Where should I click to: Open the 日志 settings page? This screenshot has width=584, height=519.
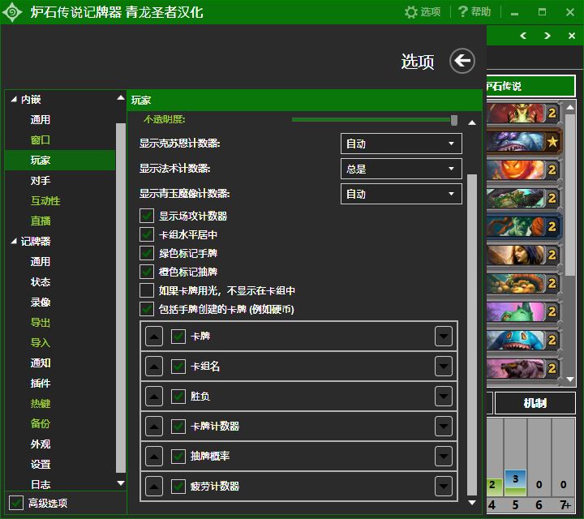coord(41,485)
